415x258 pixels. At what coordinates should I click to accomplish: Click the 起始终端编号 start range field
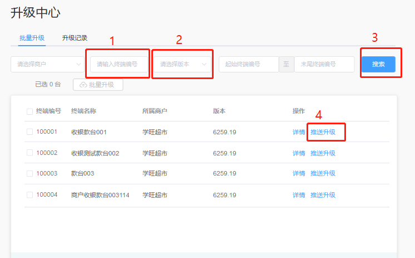248,64
